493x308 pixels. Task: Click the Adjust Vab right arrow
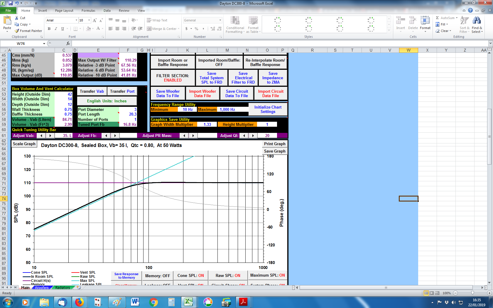pyautogui.click(x=50, y=136)
